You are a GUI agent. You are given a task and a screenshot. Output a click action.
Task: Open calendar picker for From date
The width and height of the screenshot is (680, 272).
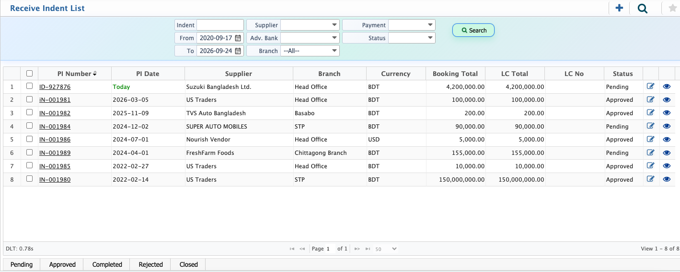pos(238,38)
